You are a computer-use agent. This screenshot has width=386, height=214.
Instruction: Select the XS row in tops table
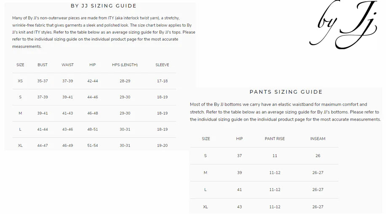(x=20, y=81)
